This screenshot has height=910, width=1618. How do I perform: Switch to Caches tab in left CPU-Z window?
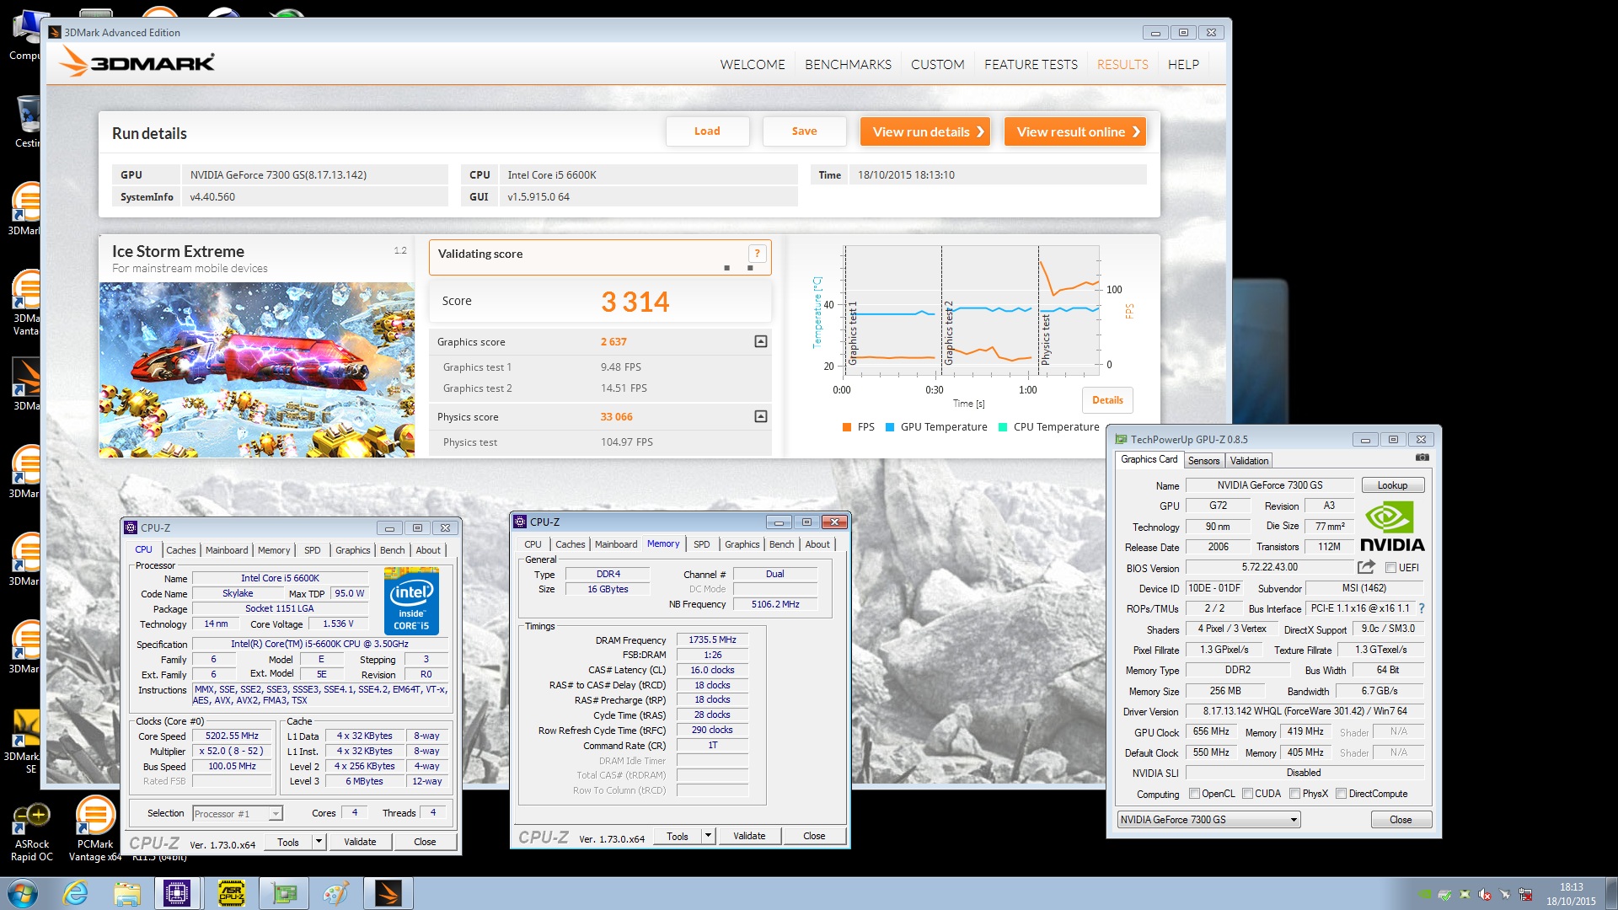click(x=180, y=550)
